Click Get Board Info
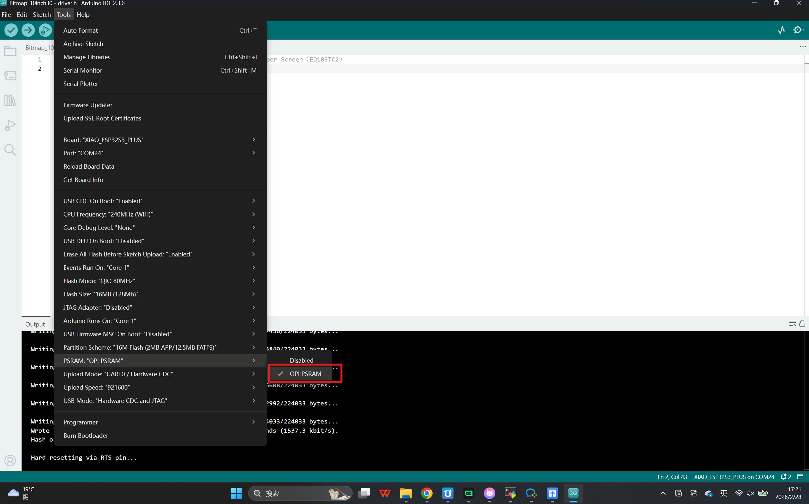809x504 pixels. pos(83,180)
